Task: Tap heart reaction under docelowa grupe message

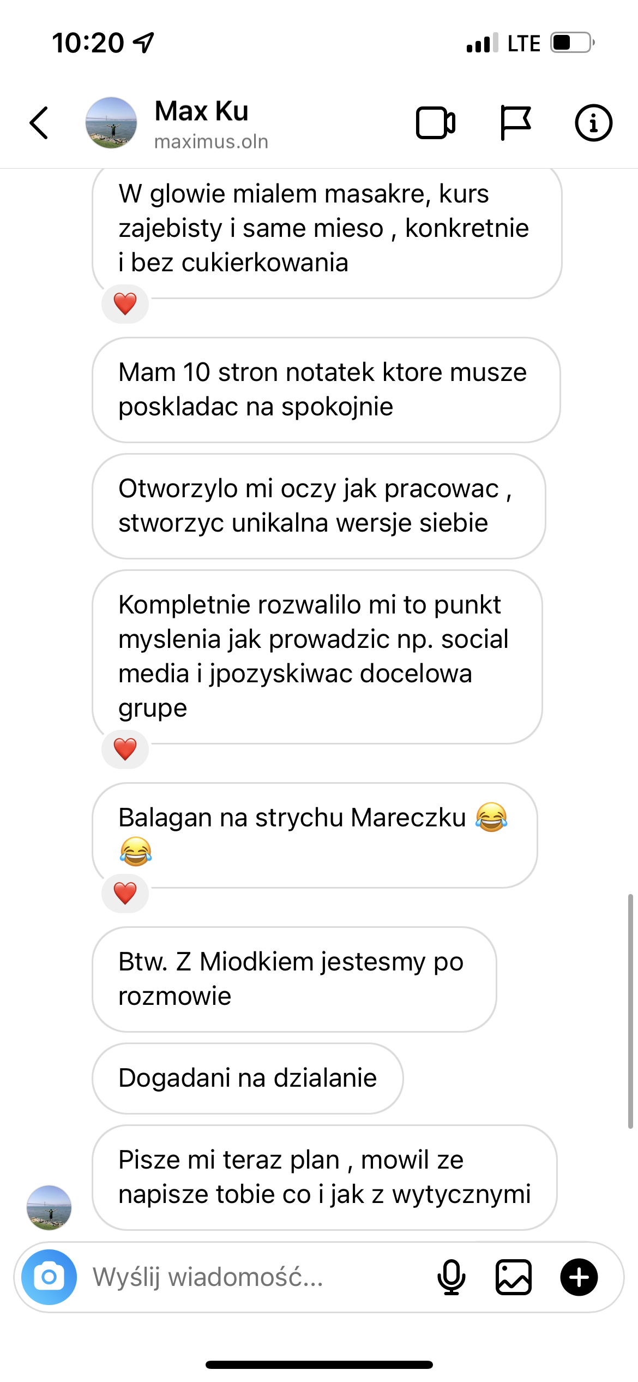Action: [x=125, y=749]
